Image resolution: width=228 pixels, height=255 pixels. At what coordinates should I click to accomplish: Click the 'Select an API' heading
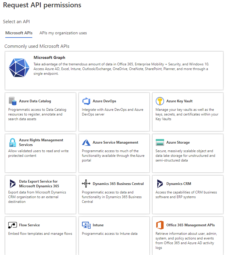coord(16,22)
